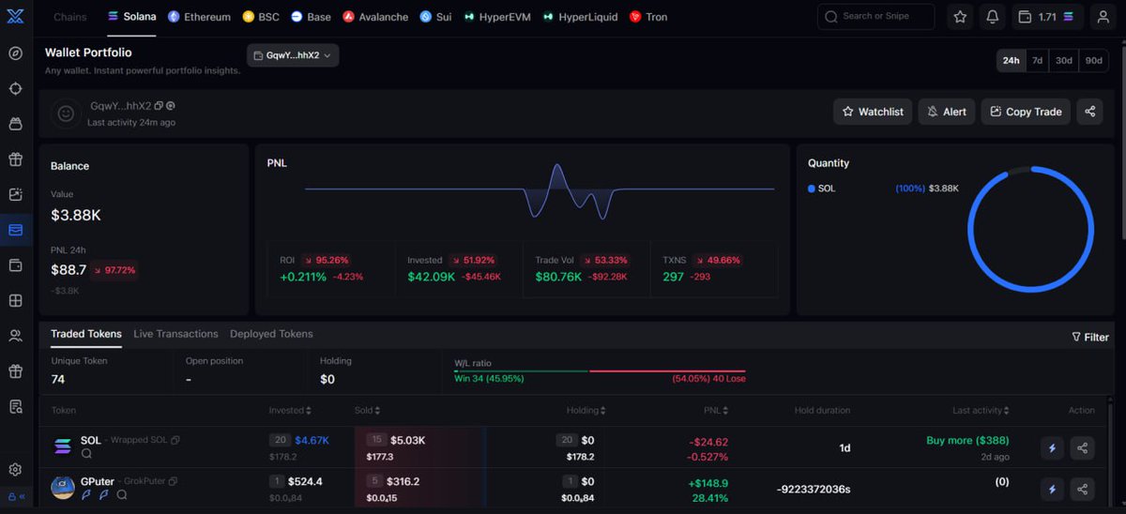This screenshot has height=514, width=1126.
Task: Sort table by the Invested column
Action: click(x=290, y=410)
